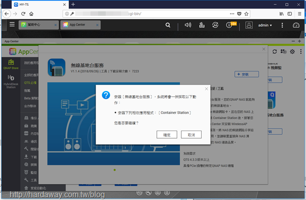Image resolution: width=306 pixels, height=200 pixels.
Task: Reload the browser page
Action: [23, 14]
